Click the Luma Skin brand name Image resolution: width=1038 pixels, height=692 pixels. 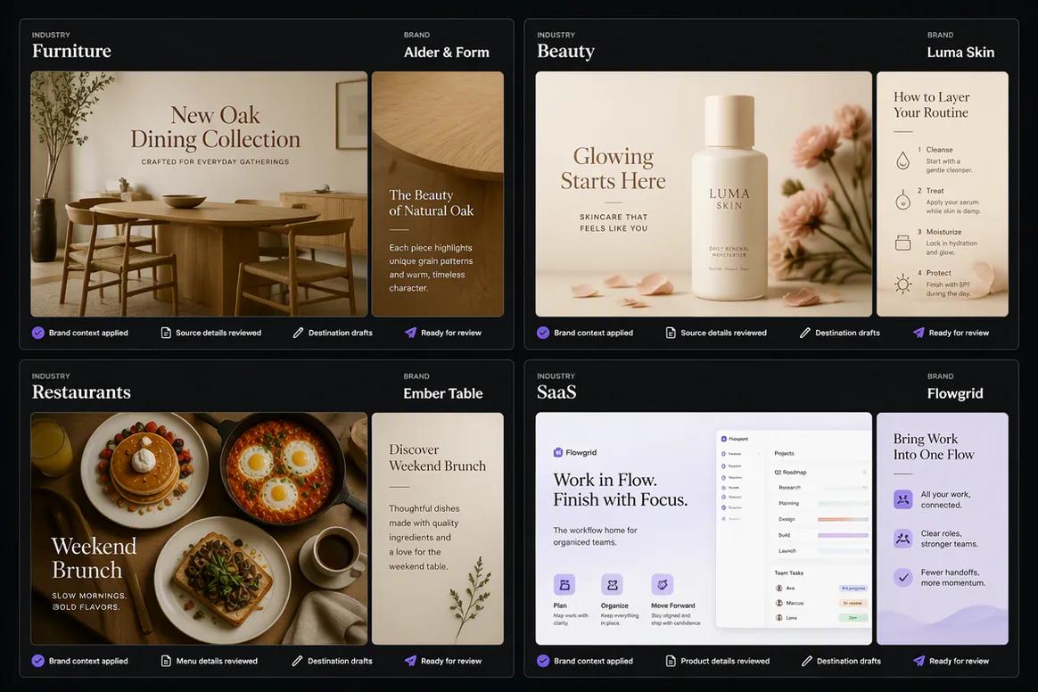(x=960, y=53)
